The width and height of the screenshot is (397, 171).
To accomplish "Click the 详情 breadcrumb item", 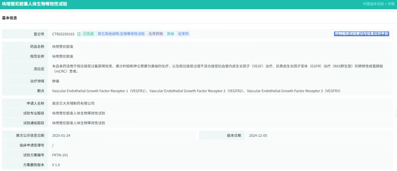I will pos(390,4).
